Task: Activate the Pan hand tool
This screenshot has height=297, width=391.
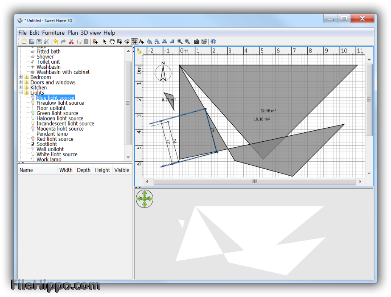Action: [x=112, y=42]
